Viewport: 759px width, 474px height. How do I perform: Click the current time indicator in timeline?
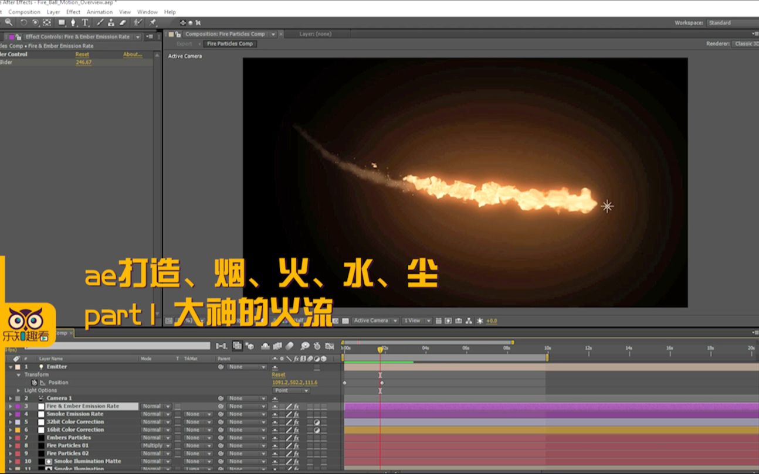tap(380, 349)
